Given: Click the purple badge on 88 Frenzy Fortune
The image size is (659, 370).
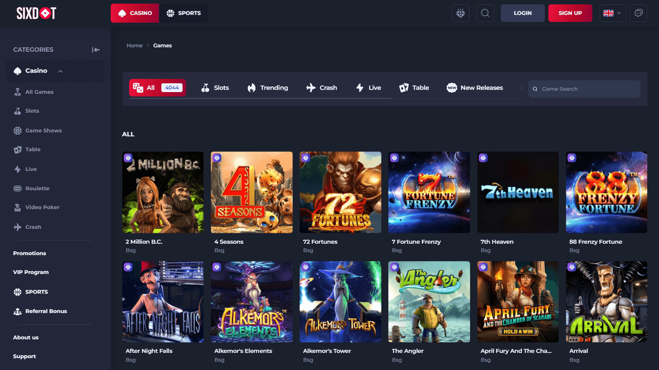Looking at the screenshot, I should pyautogui.click(x=572, y=158).
